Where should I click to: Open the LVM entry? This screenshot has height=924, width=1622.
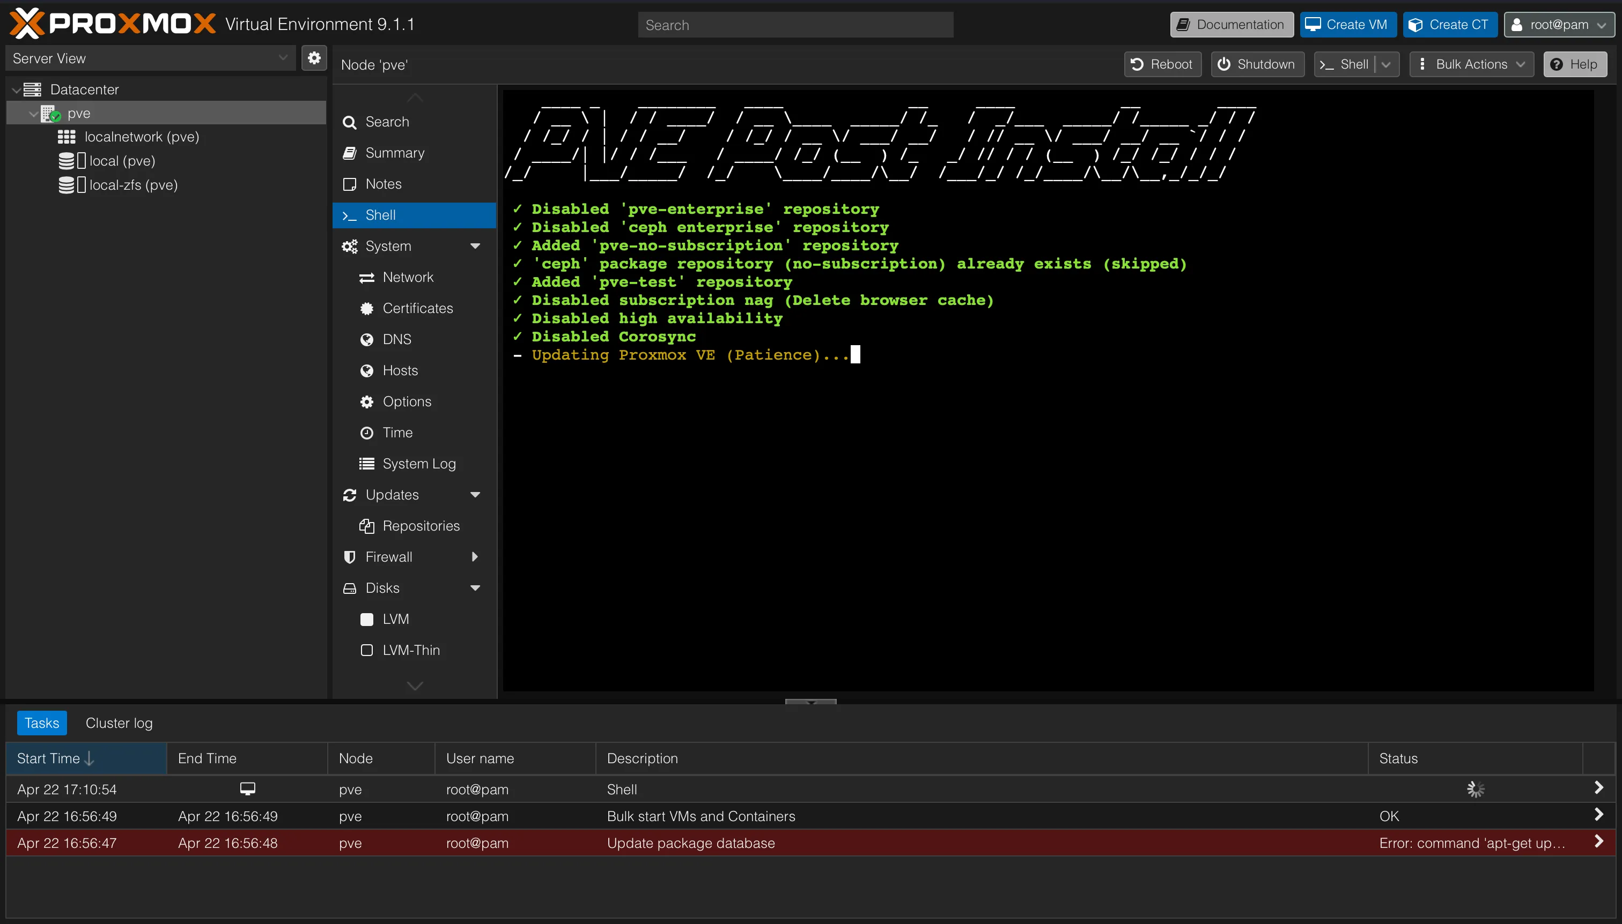point(414,620)
